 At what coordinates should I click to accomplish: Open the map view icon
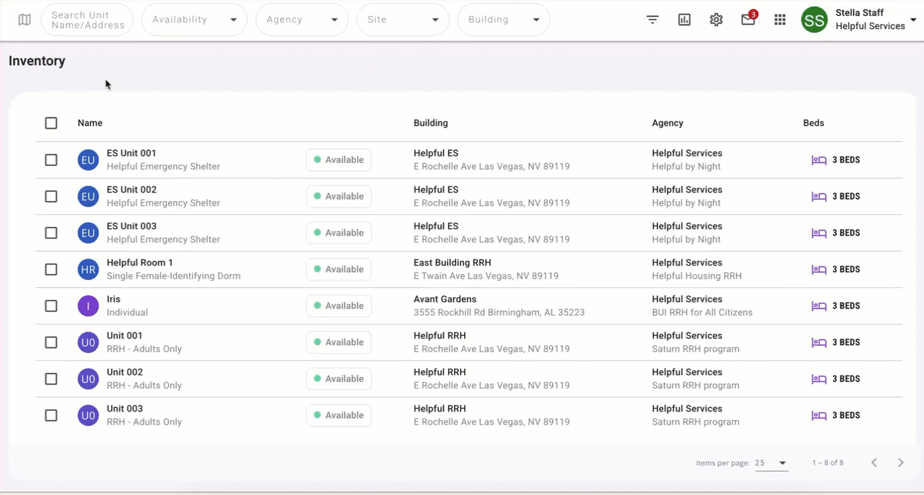pos(25,20)
